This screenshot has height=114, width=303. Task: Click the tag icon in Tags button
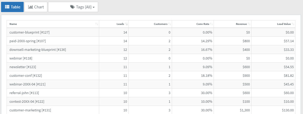point(72,7)
